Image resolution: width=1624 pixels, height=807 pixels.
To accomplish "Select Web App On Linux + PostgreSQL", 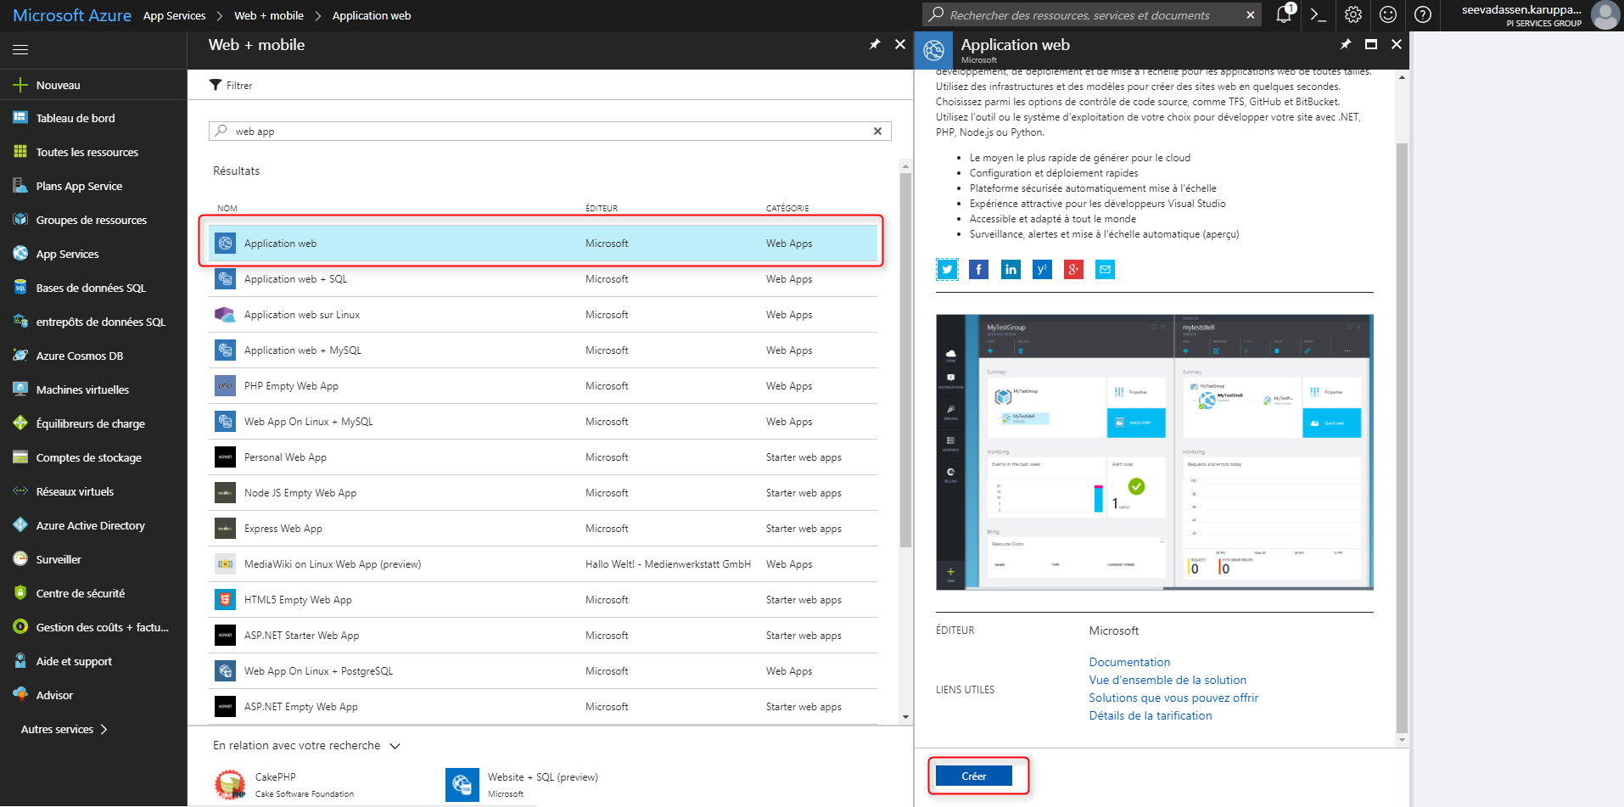I will [543, 671].
